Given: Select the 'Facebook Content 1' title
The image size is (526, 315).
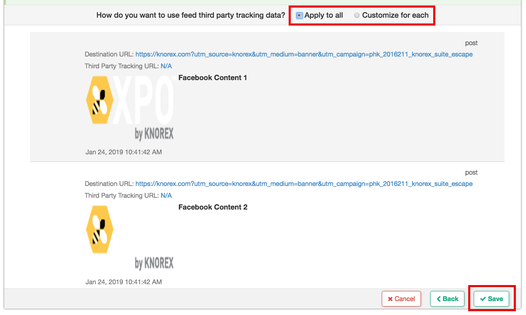Looking at the screenshot, I should (213, 78).
